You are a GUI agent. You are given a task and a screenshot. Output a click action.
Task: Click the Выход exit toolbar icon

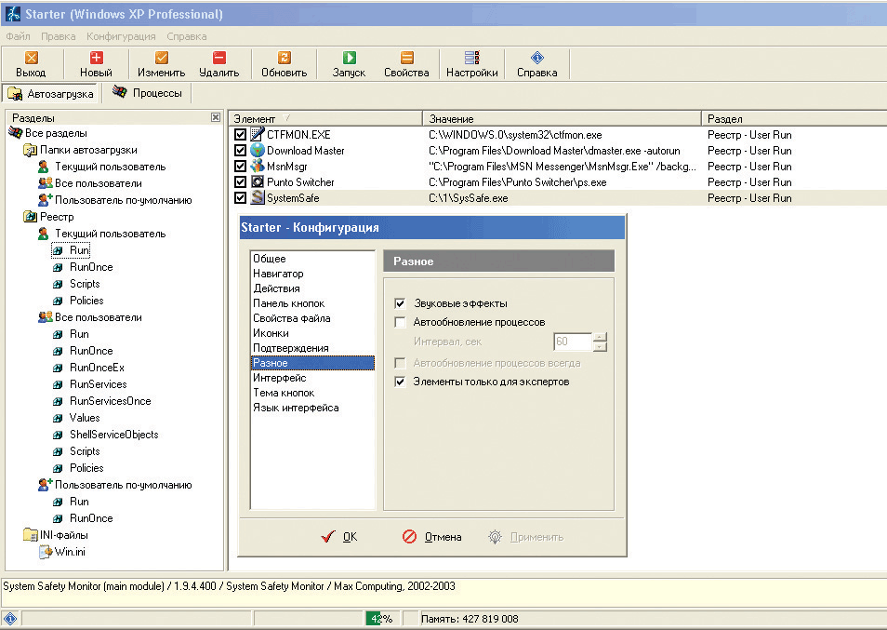tap(31, 57)
